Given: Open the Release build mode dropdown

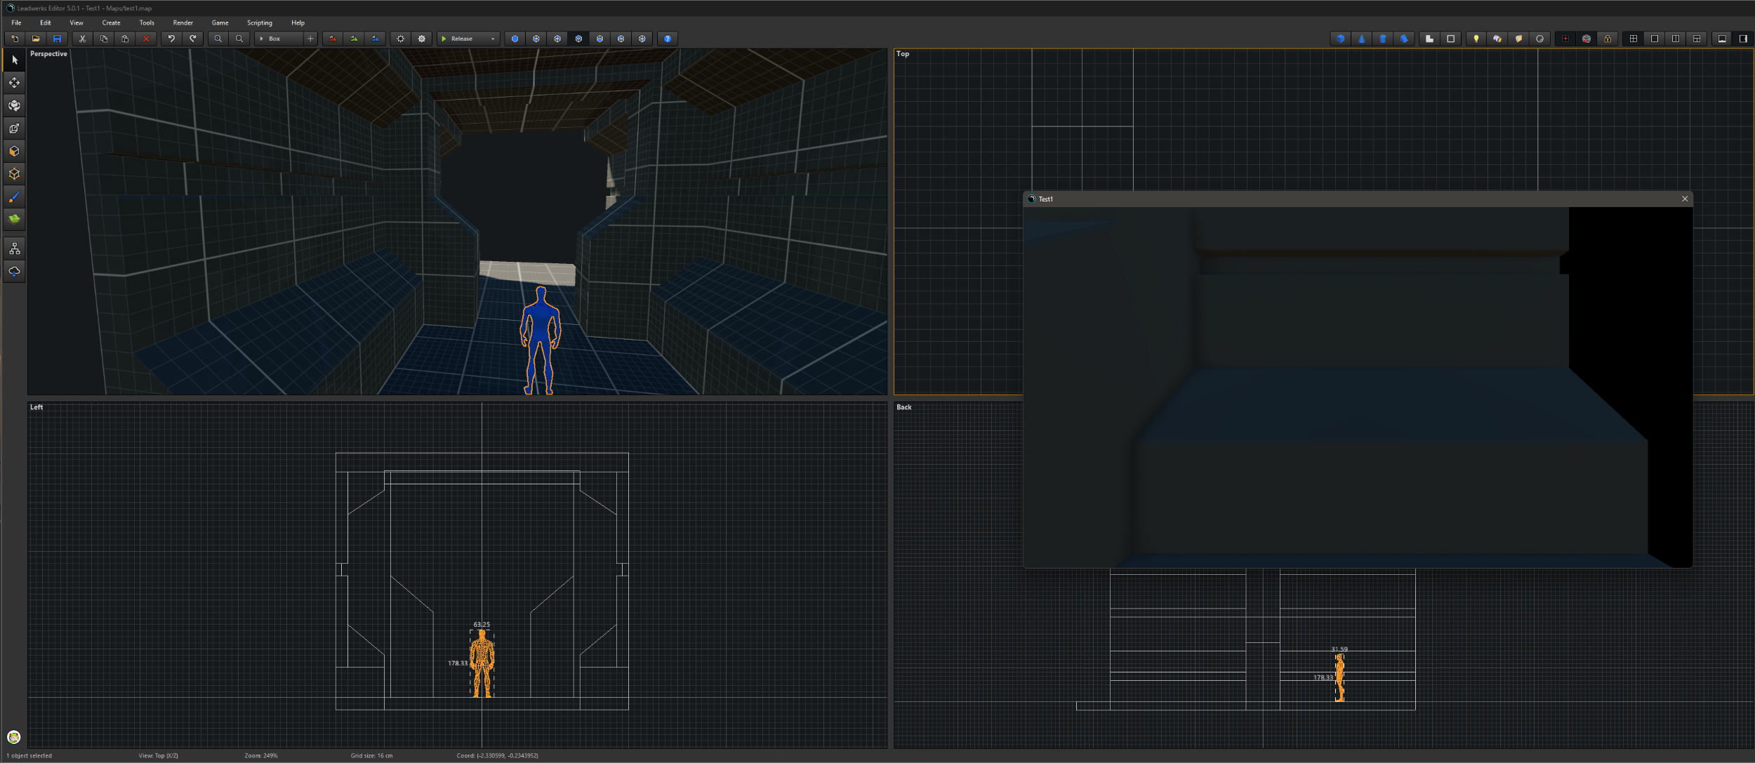Looking at the screenshot, I should [x=492, y=39].
